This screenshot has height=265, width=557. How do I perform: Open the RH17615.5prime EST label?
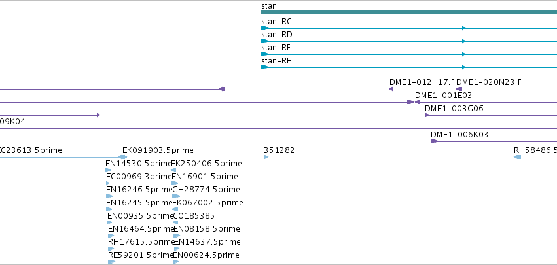click(141, 242)
